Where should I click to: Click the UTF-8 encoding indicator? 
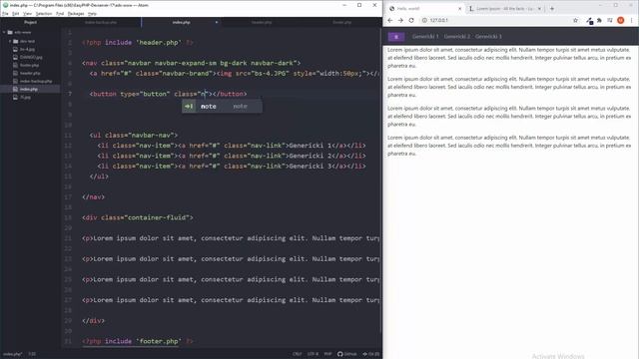point(313,354)
